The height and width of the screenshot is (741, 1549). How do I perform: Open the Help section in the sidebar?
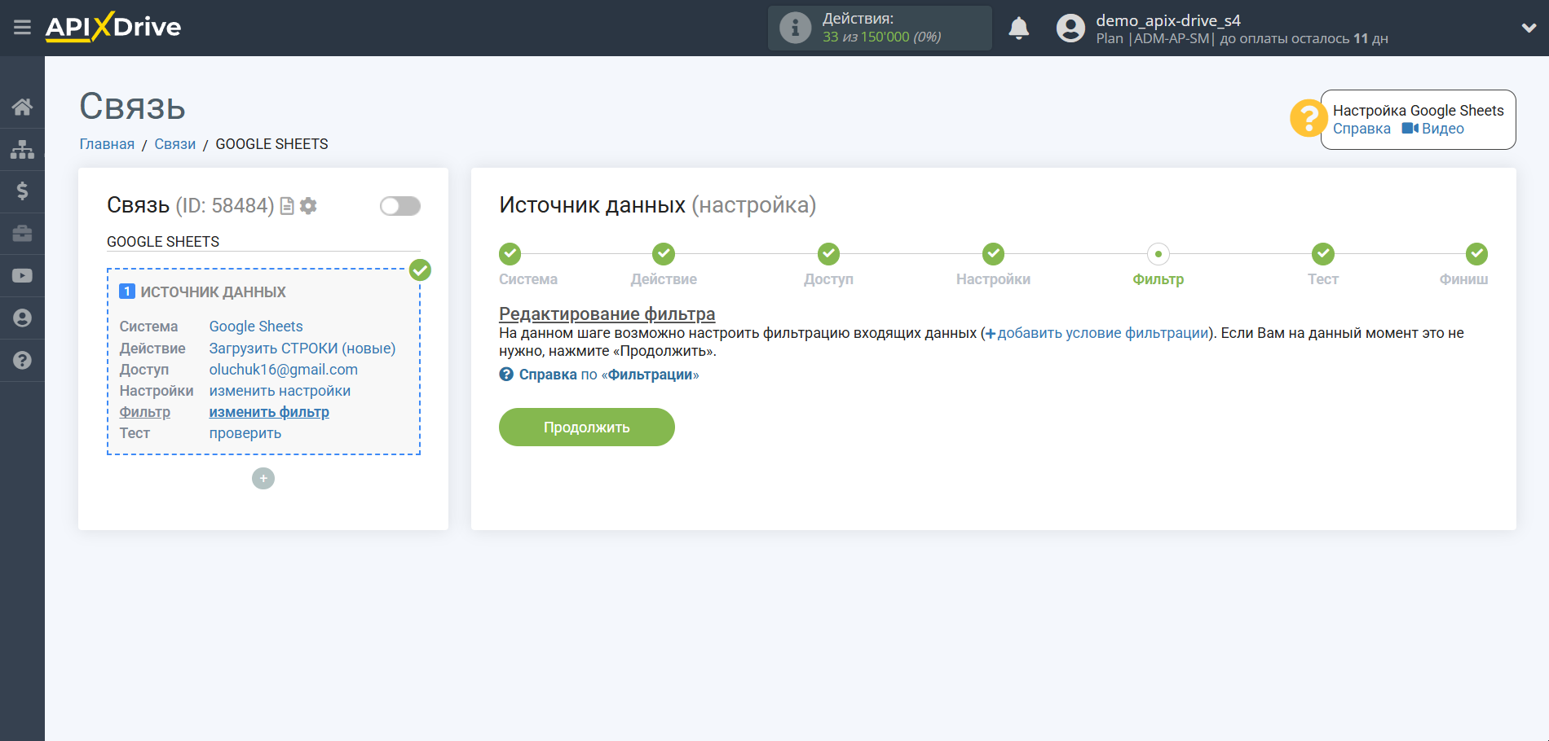click(22, 359)
